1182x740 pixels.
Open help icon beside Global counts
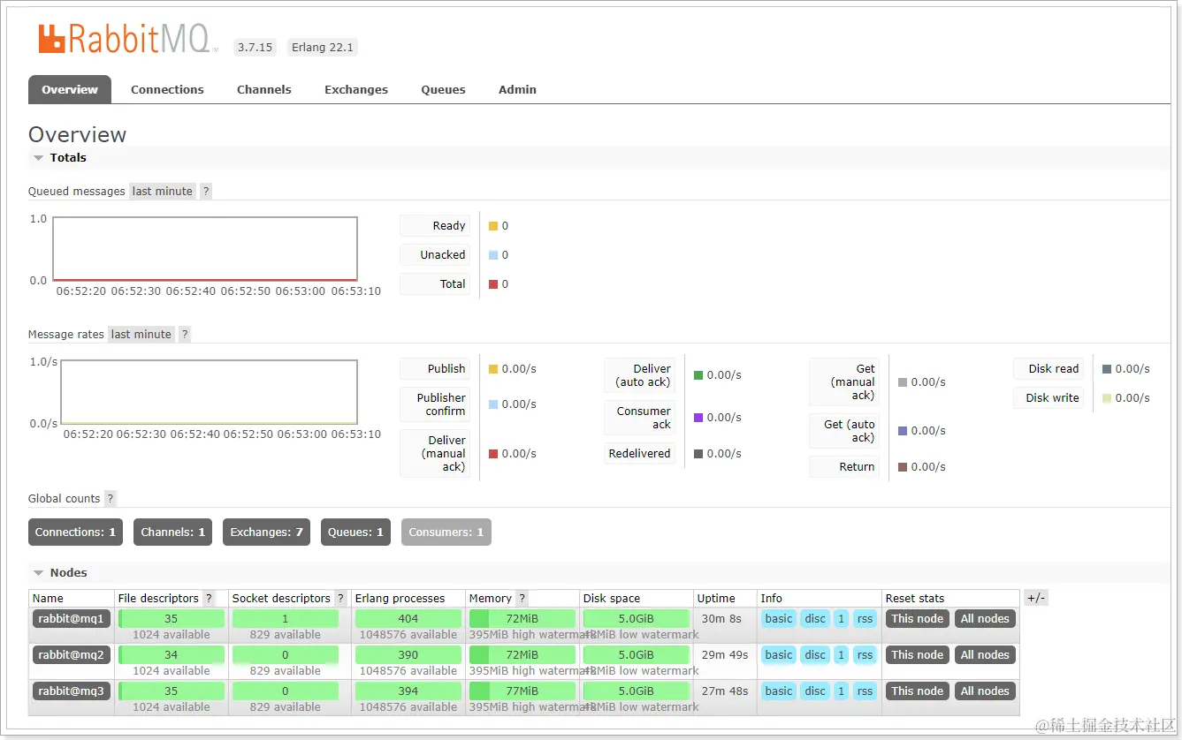pos(111,498)
